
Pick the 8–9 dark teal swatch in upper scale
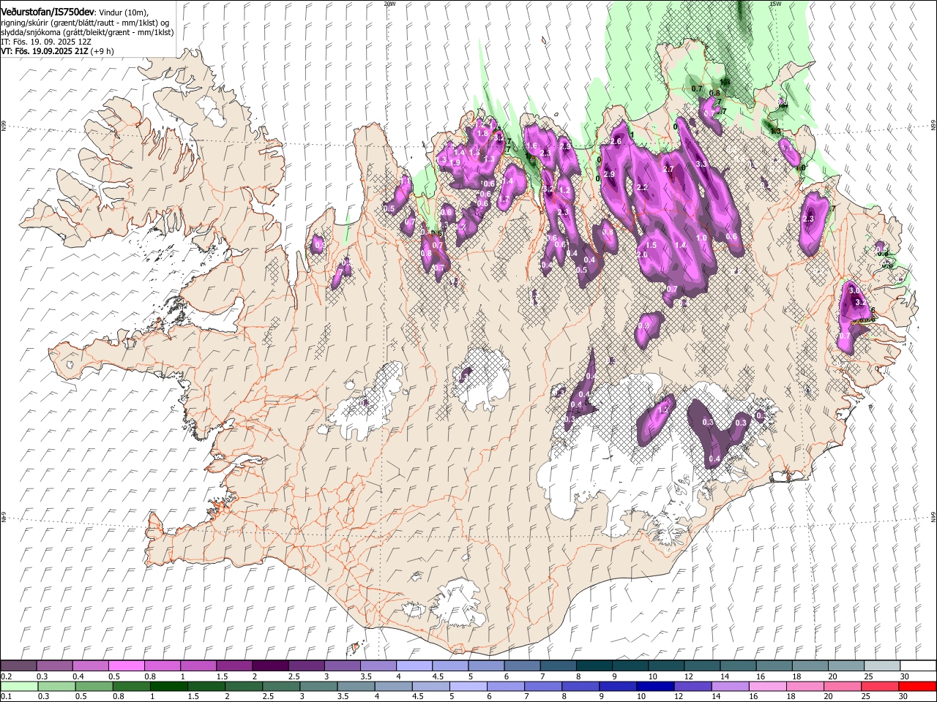coord(594,665)
